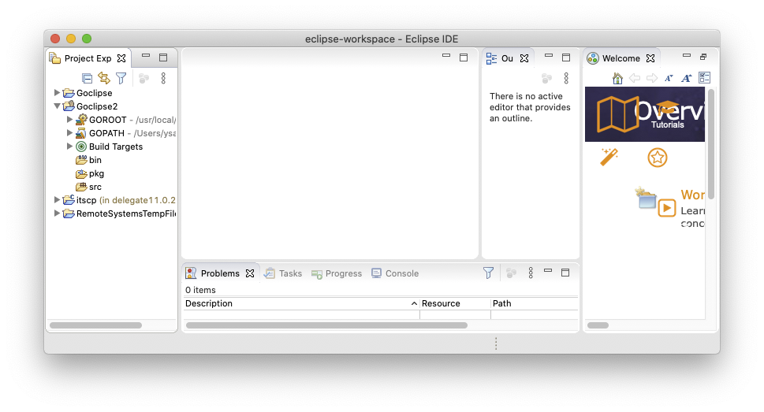
Task: Expand the GOROOT entry
Action: click(69, 120)
